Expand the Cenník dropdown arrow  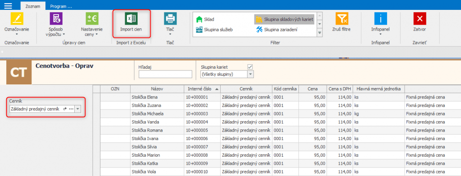pyautogui.click(x=77, y=109)
